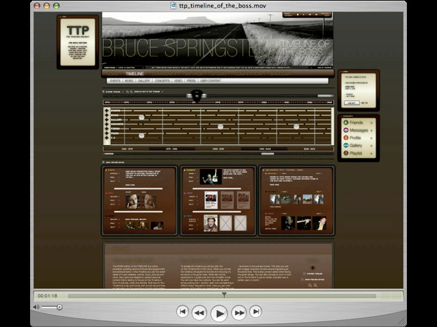437x327 pixels.
Task: Click the stop icon in header player
Action: [298, 14]
